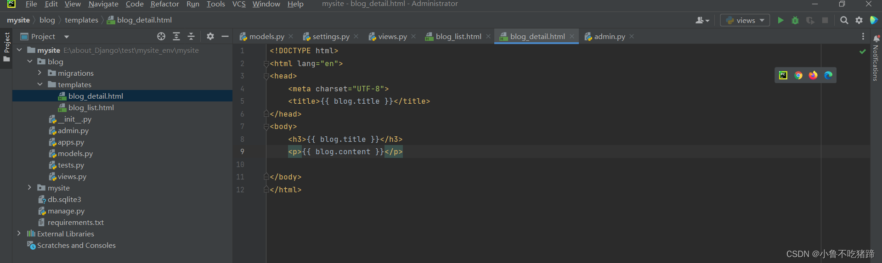Open Search Everywhere magnifier icon
This screenshot has height=263, width=882.
844,20
